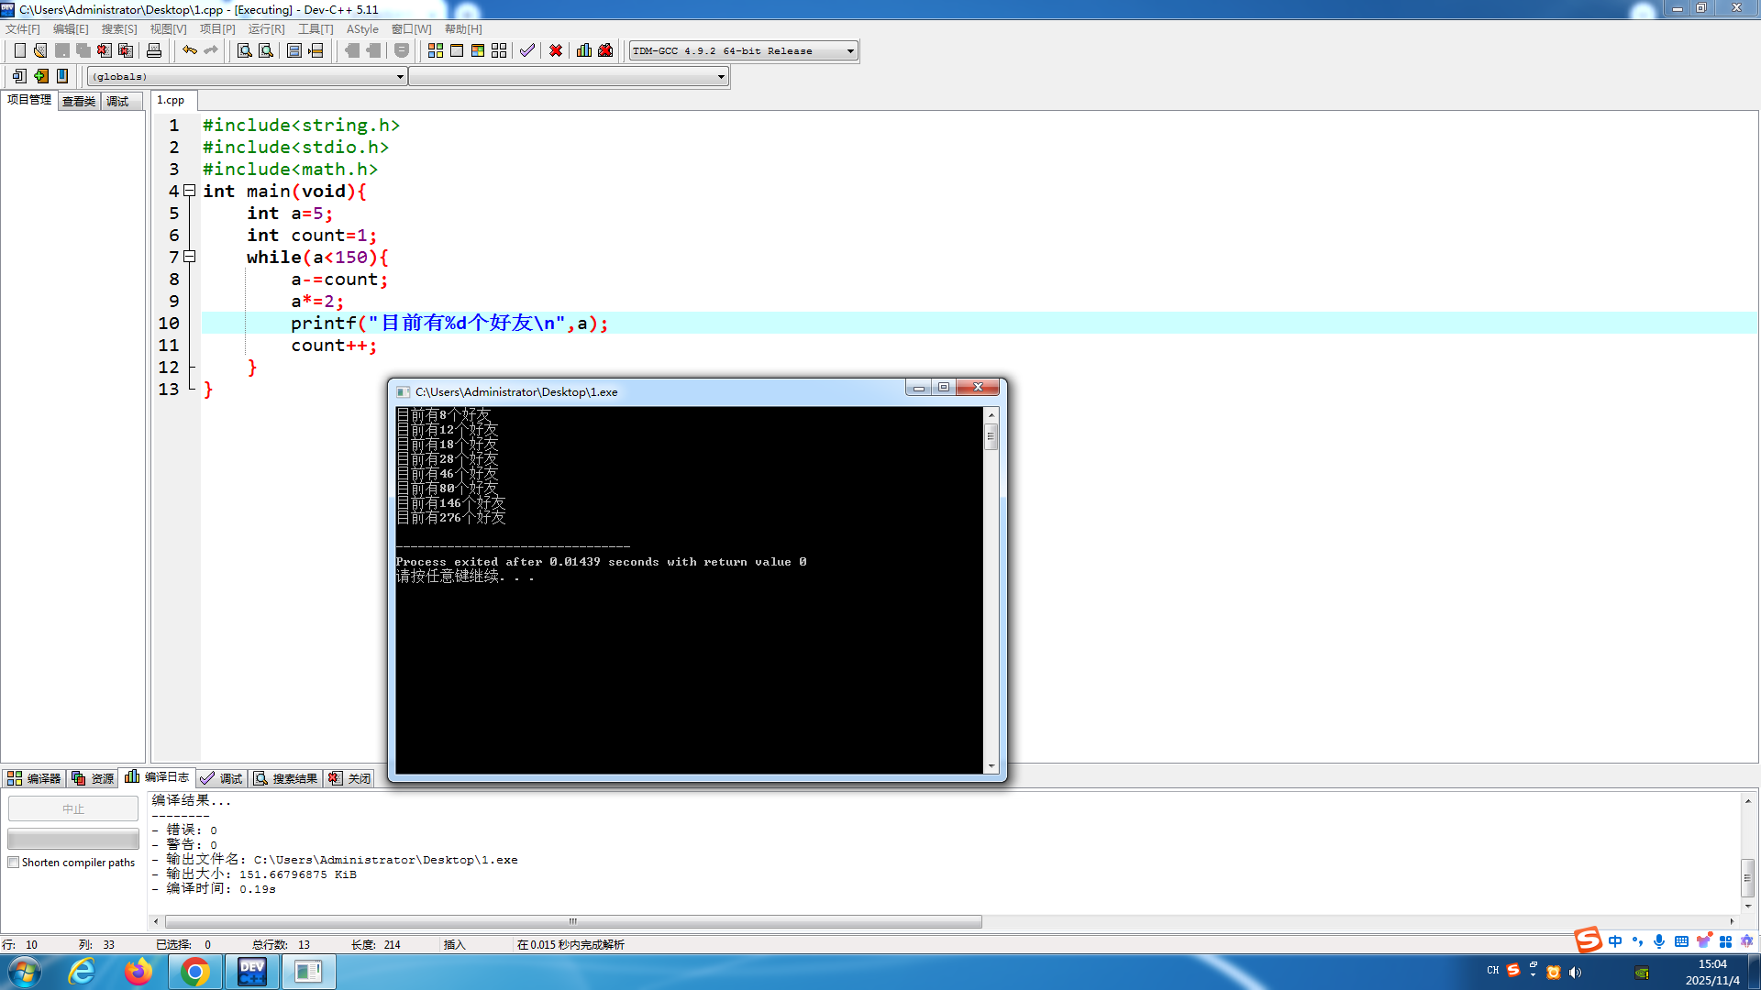This screenshot has width=1761, height=990.
Task: Click the Undo arrow icon
Action: pos(189,50)
